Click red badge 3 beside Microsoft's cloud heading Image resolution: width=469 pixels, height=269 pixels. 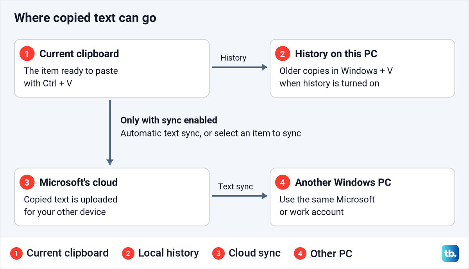[x=27, y=182]
